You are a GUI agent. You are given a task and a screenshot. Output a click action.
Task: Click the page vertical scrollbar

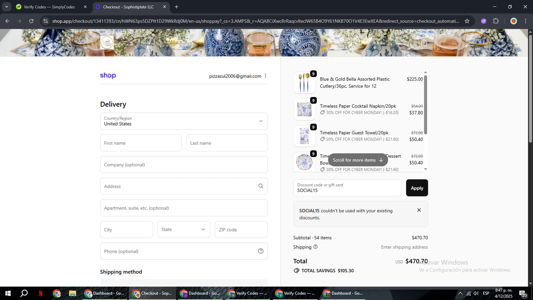(530, 89)
